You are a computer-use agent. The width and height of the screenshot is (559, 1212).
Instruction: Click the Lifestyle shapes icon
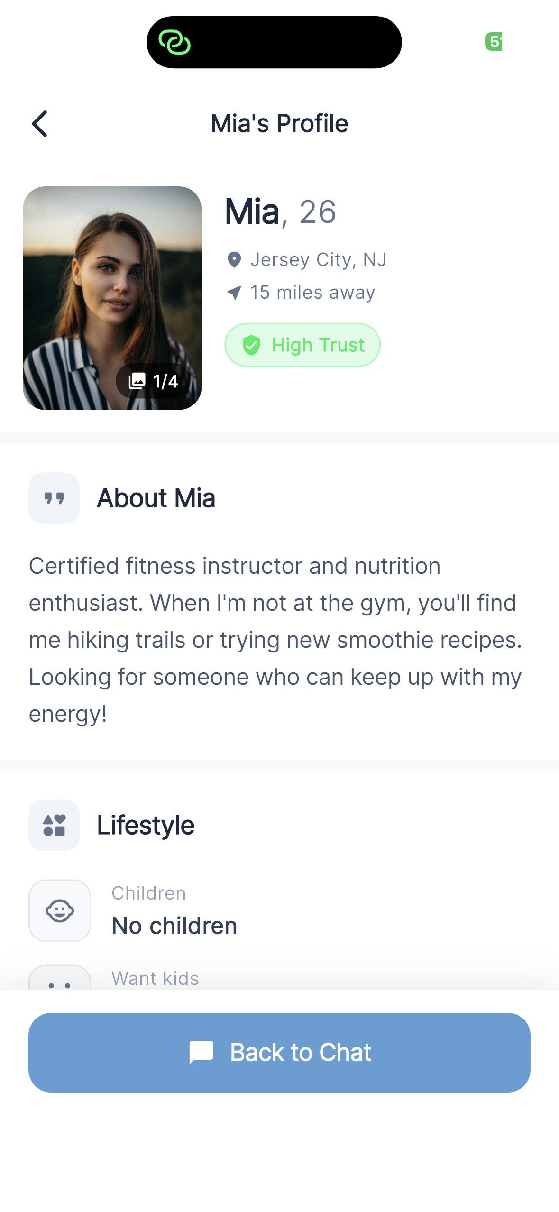(x=54, y=826)
